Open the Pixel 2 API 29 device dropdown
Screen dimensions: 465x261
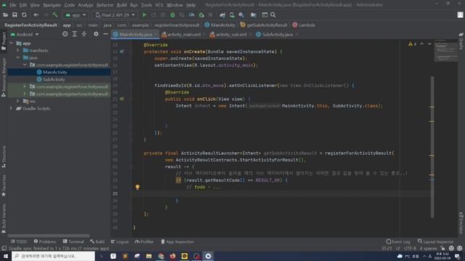(115, 14)
